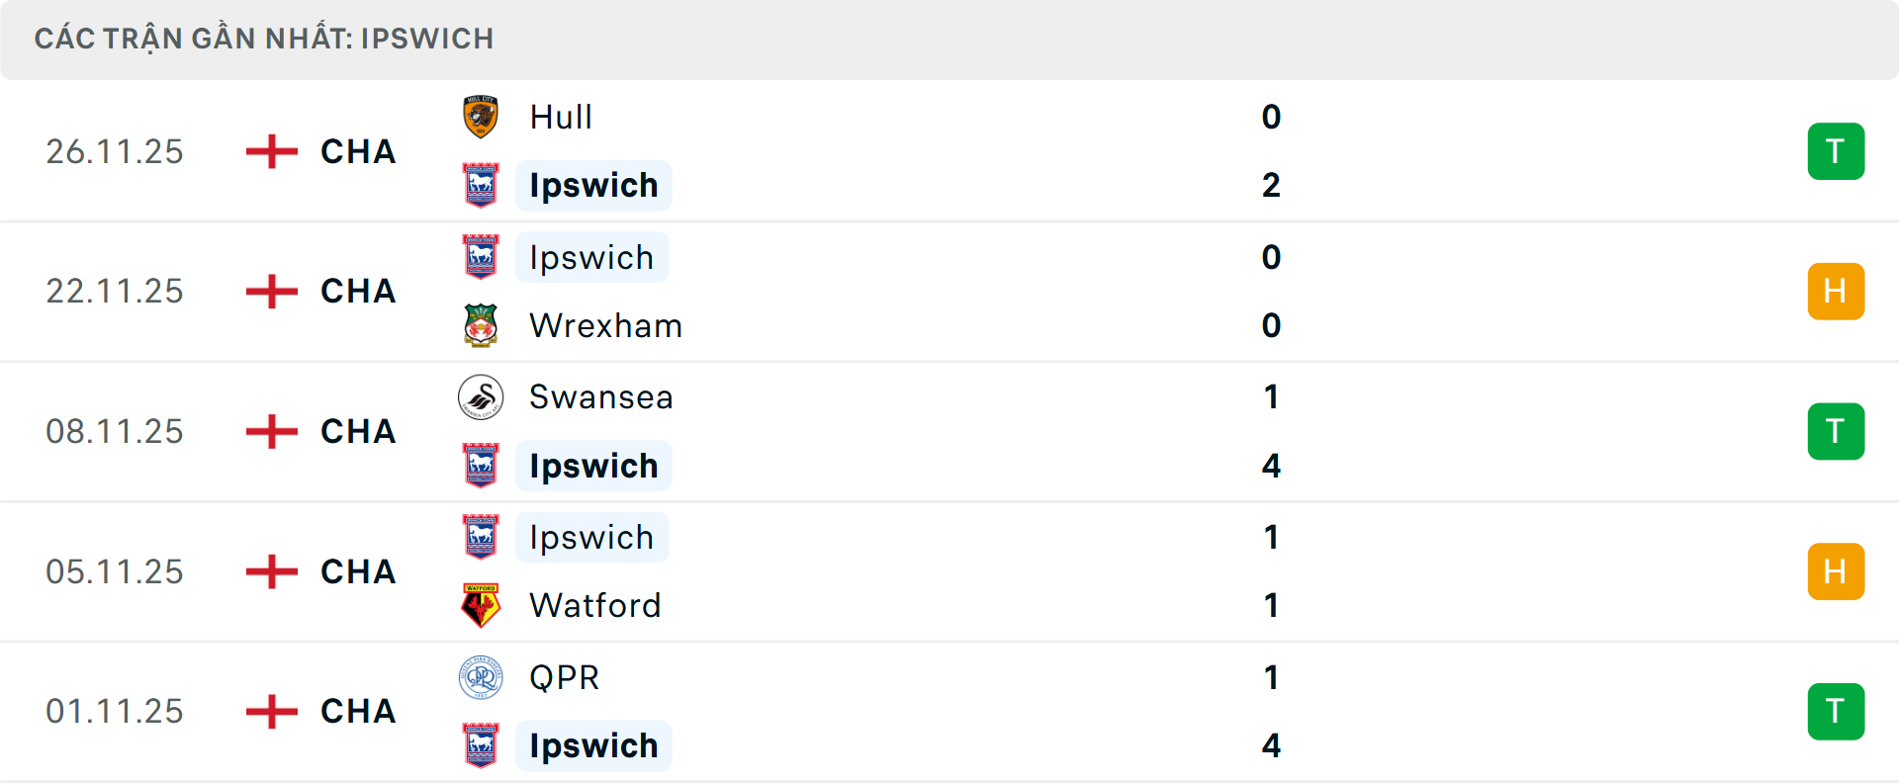1899x783 pixels.
Task: Select the QPR club badge
Action: coord(481,678)
